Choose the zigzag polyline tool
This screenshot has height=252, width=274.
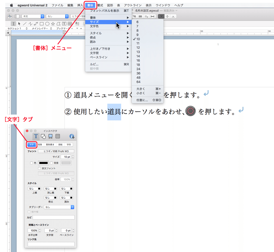coord(30,24)
